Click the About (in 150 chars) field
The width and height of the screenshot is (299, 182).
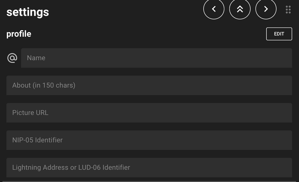[x=149, y=85]
